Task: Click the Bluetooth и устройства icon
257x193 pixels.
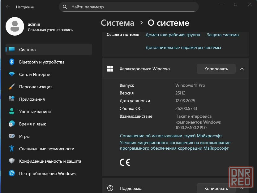Action: pyautogui.click(x=12, y=62)
